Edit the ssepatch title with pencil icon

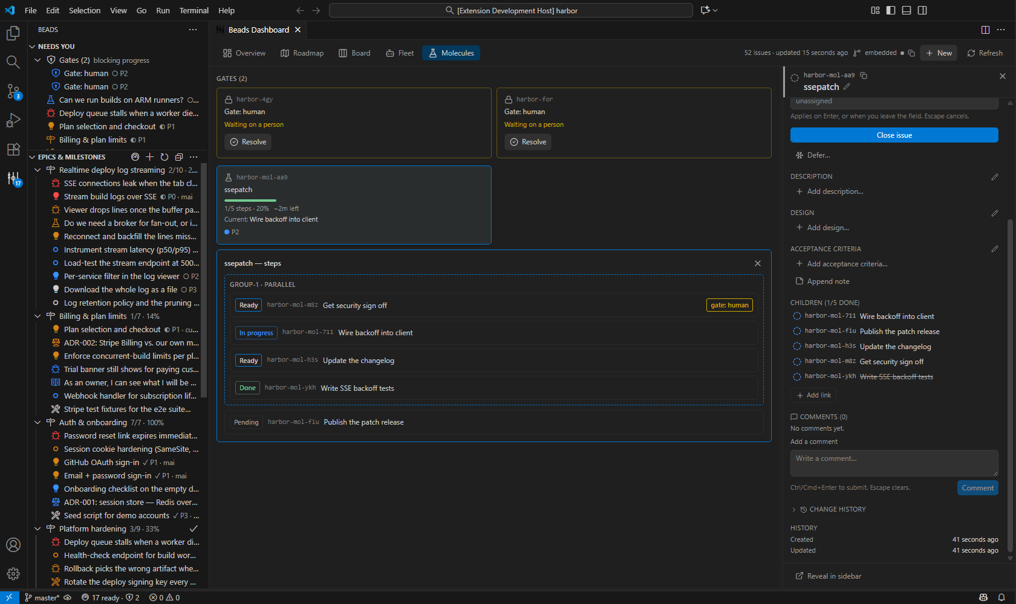point(847,87)
